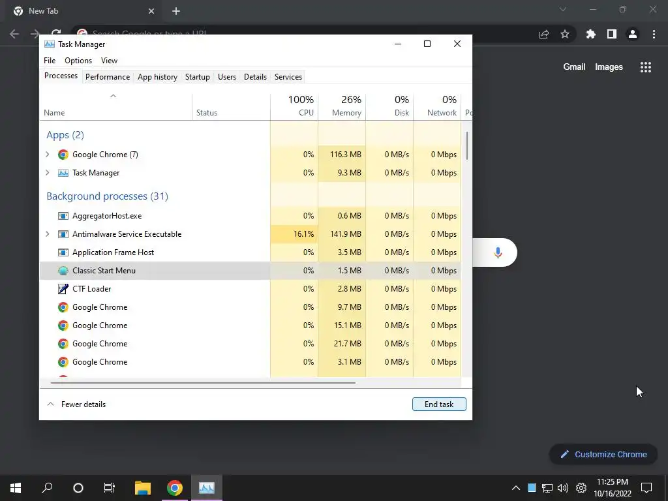Viewport: 668px width, 501px height.
Task: Sort by the Memory column header
Action: (342, 106)
